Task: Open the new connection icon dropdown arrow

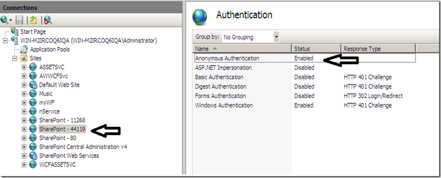Action: 11,21
